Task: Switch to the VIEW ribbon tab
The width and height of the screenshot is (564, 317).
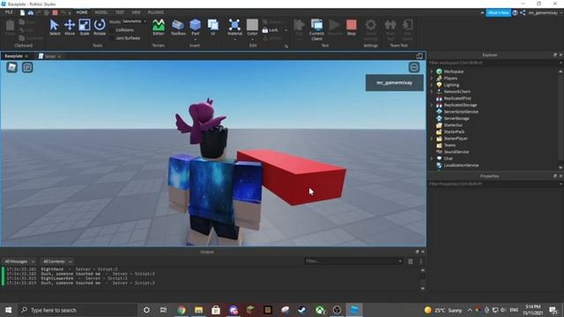Action: (x=136, y=12)
